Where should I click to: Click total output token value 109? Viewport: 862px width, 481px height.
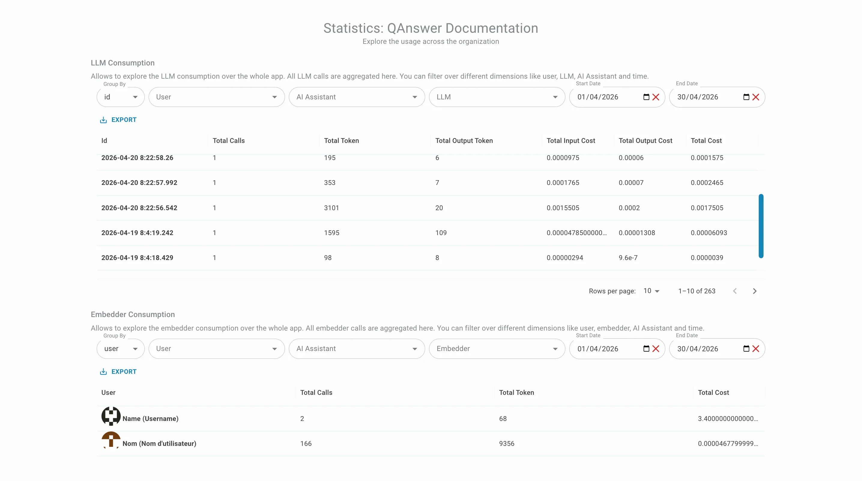[x=441, y=233]
